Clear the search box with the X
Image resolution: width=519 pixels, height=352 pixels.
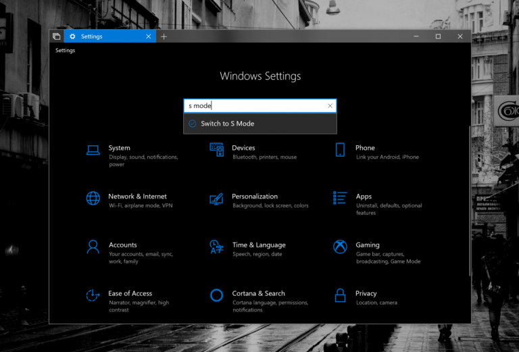330,106
